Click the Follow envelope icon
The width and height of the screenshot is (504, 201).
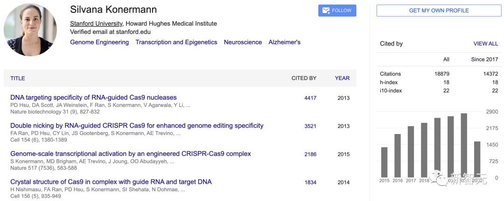tap(326, 11)
